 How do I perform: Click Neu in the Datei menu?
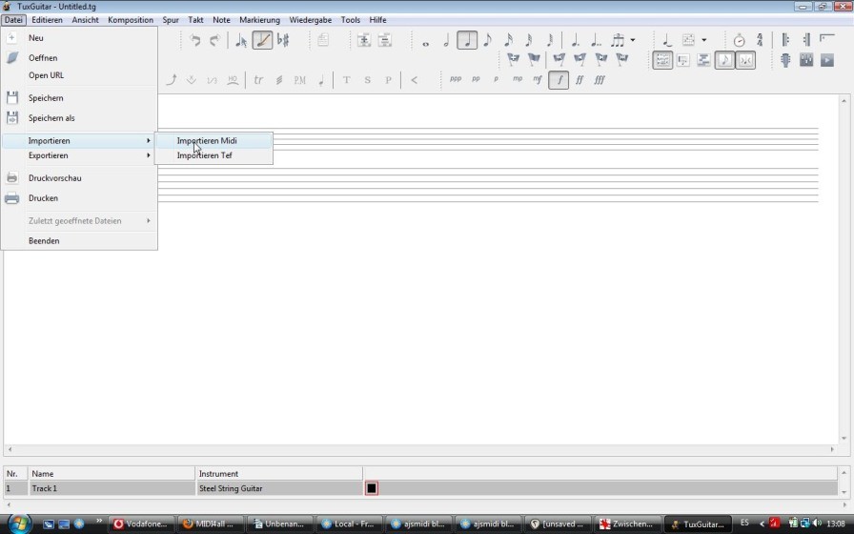pos(79,37)
